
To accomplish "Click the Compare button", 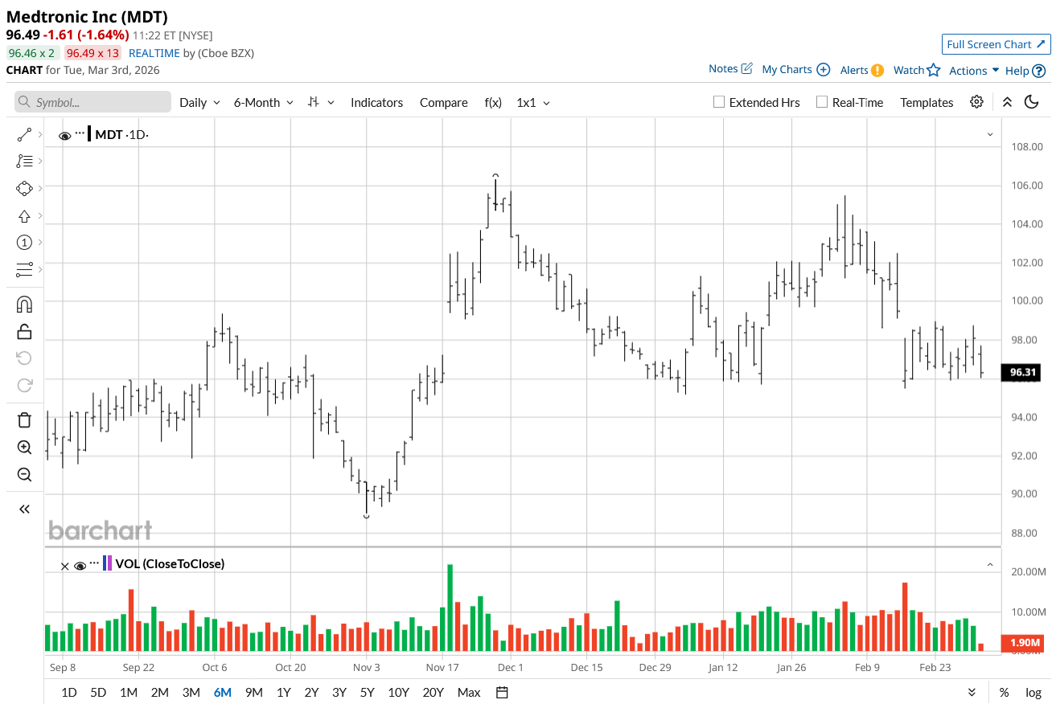I will (443, 102).
